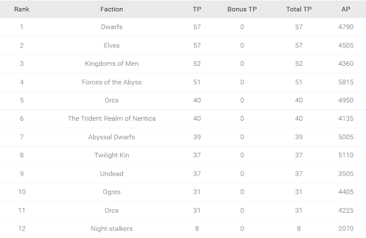Click Forces of the Abyss entry
Viewport: 366px width, 238px height.
click(112, 82)
